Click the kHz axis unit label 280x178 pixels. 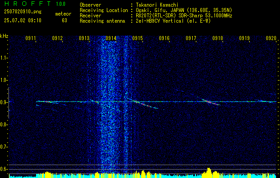coord(4,36)
